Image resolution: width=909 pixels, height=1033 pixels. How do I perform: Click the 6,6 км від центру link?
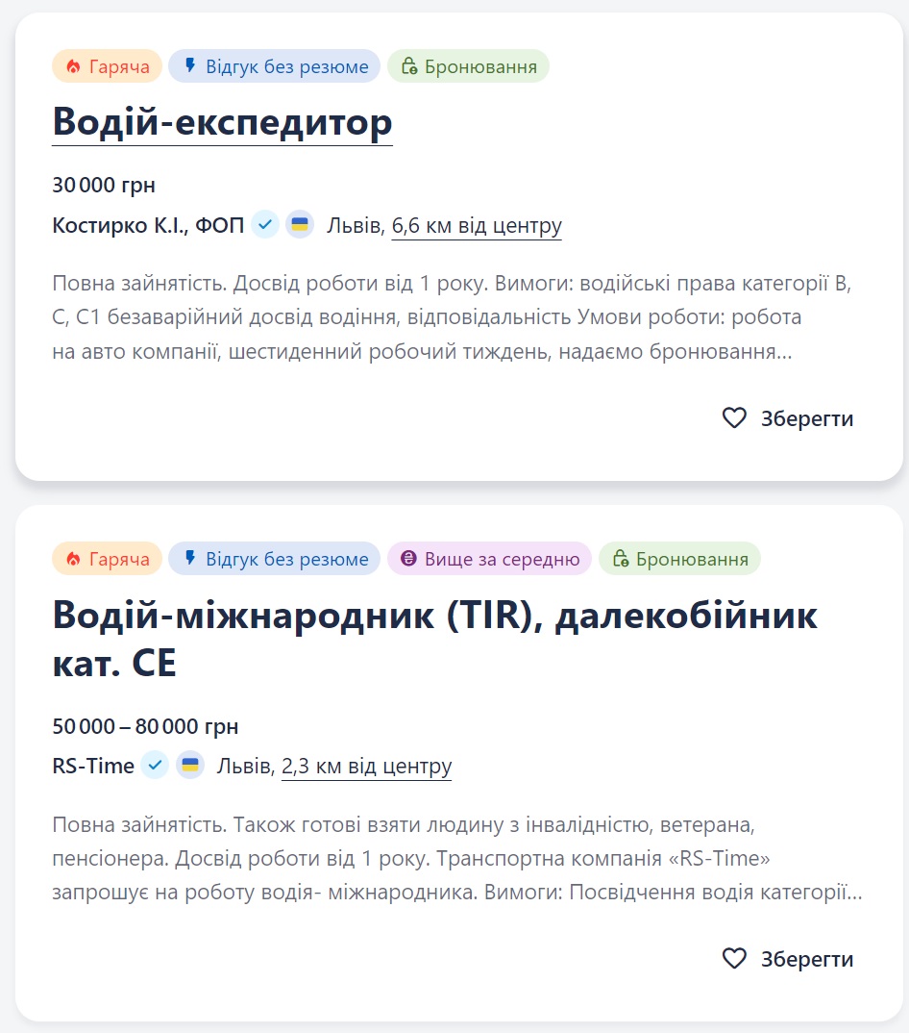[x=477, y=225]
